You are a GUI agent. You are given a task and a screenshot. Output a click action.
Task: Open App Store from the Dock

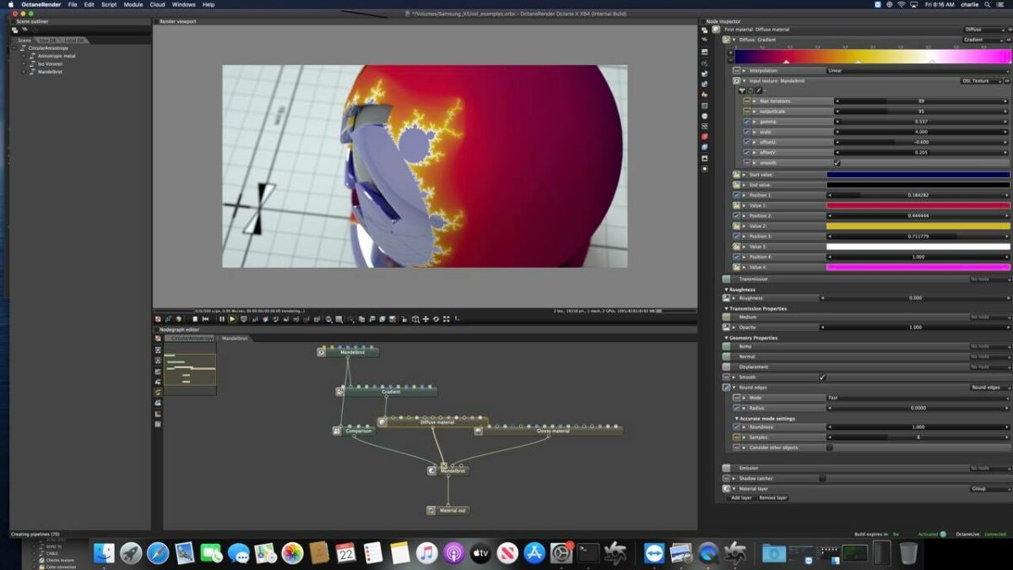point(534,553)
